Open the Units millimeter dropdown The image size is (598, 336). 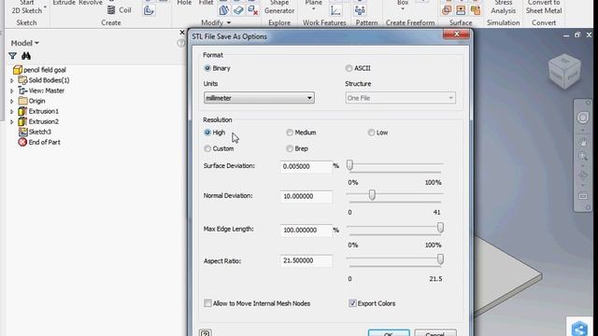tap(259, 98)
